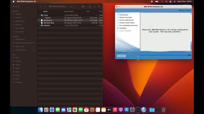The image size is (204, 114).
Task: Click the installer Cancel button
Action: [x=121, y=56]
